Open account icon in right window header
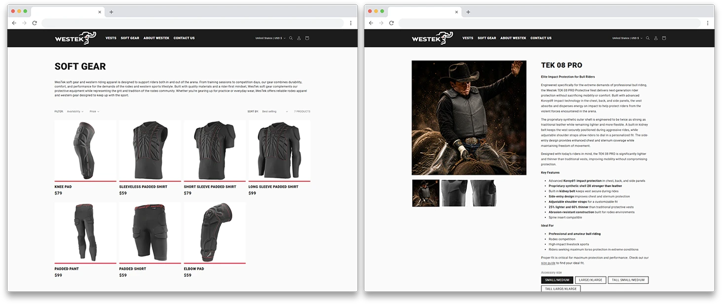This screenshot has width=722, height=304. [655, 38]
